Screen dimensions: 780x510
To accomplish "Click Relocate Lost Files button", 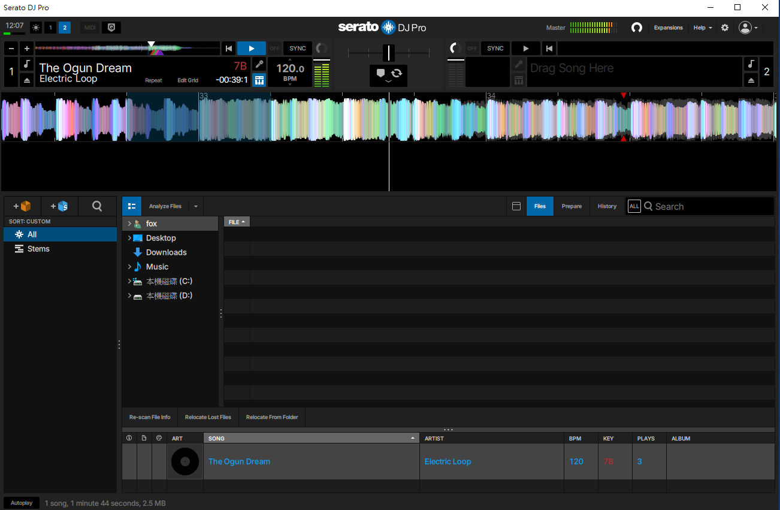I will coord(208,417).
